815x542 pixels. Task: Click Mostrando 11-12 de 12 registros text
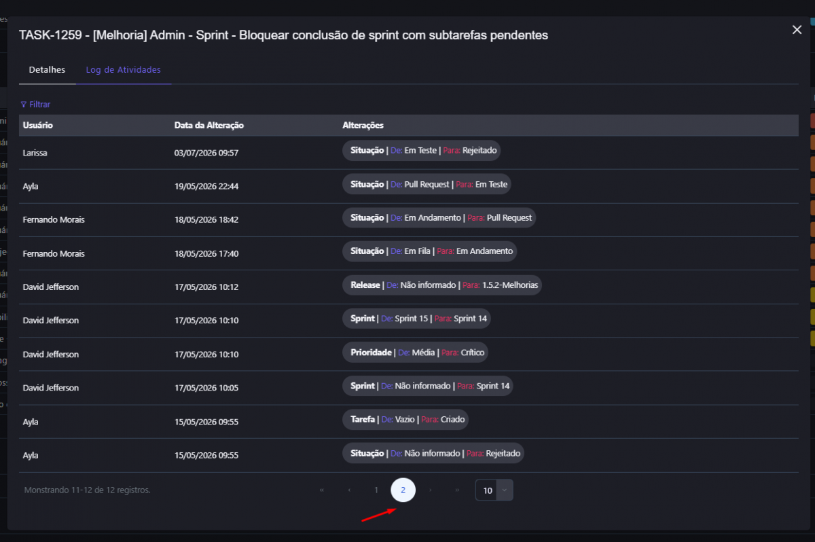click(x=87, y=490)
